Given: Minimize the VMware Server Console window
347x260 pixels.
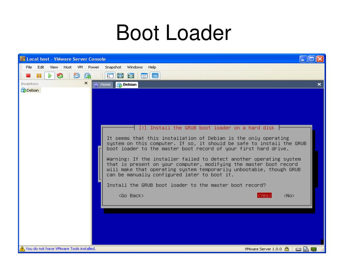Looking at the screenshot, I should (303, 59).
